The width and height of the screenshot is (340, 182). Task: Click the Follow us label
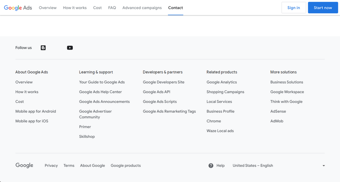[23, 48]
